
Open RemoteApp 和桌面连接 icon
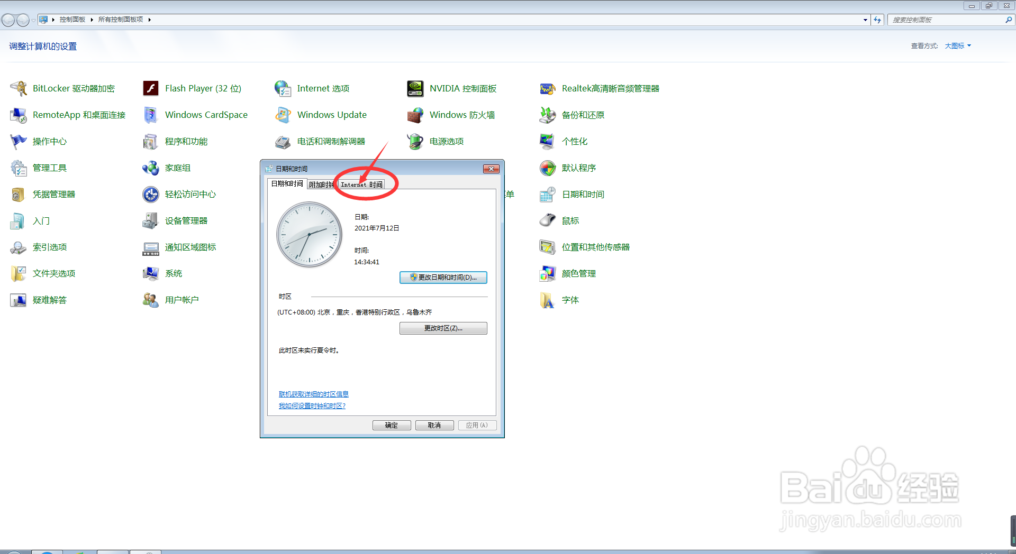coord(19,115)
